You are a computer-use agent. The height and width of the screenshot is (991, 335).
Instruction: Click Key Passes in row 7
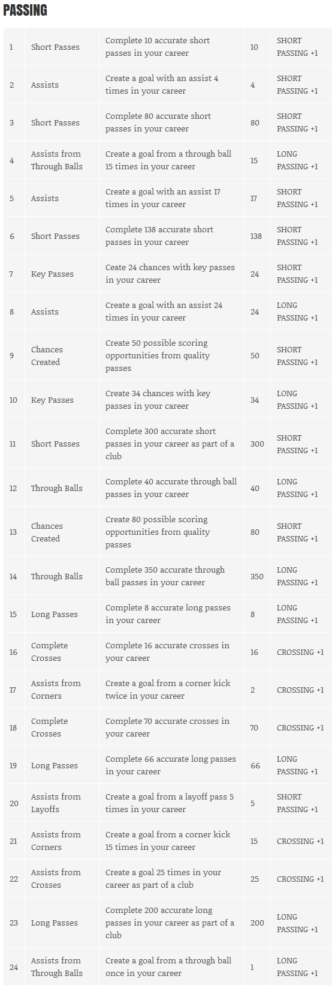tap(52, 274)
